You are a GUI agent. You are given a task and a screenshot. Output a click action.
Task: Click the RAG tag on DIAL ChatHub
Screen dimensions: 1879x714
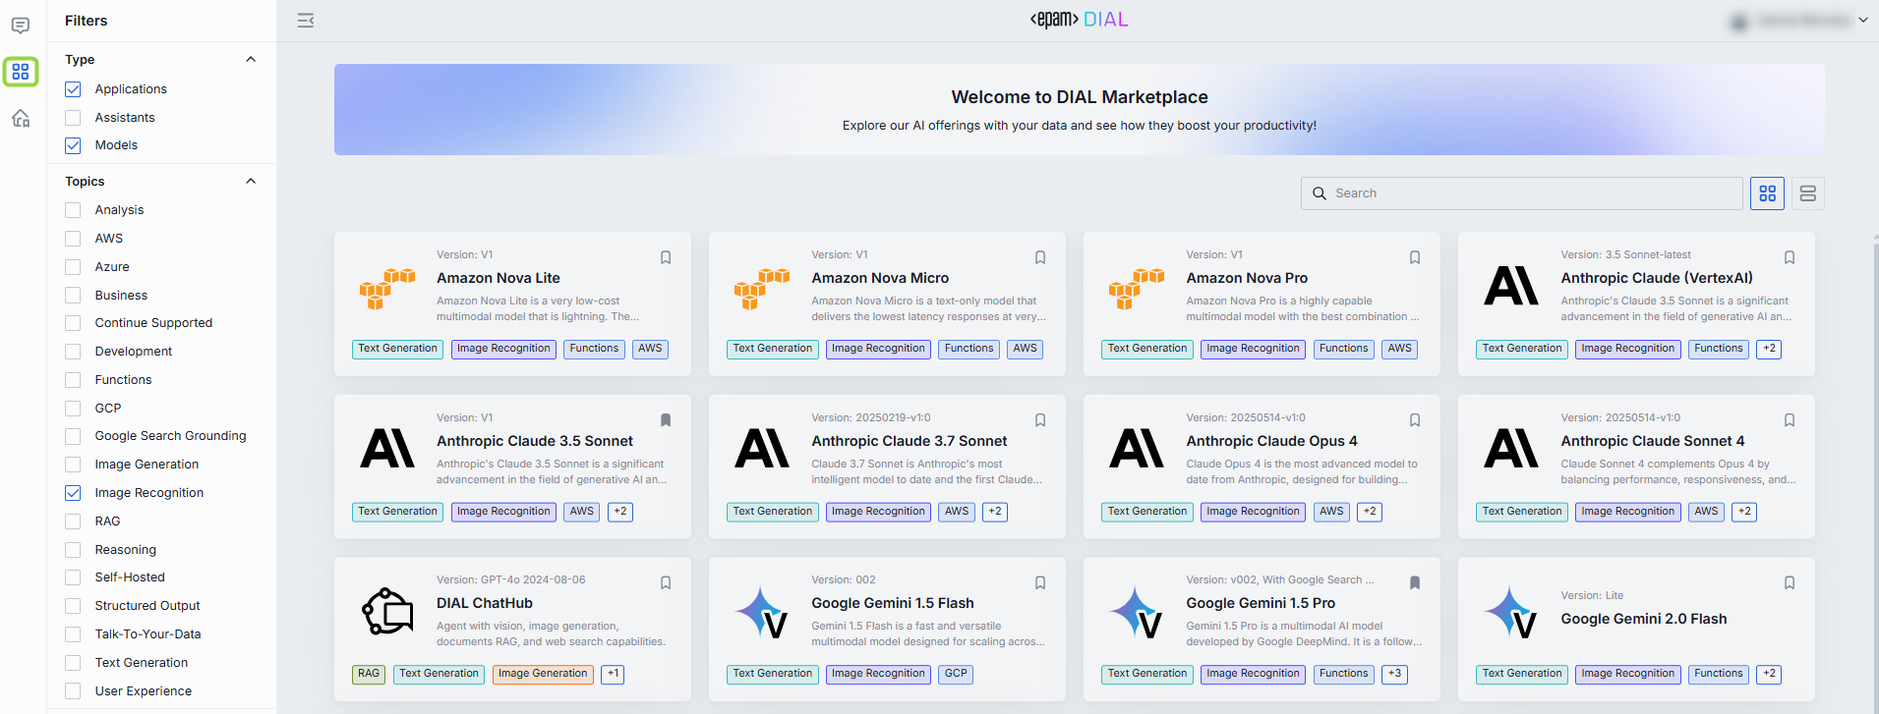(x=369, y=674)
